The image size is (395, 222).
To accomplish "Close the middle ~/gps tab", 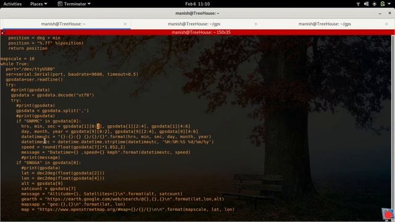I will point(256,24).
